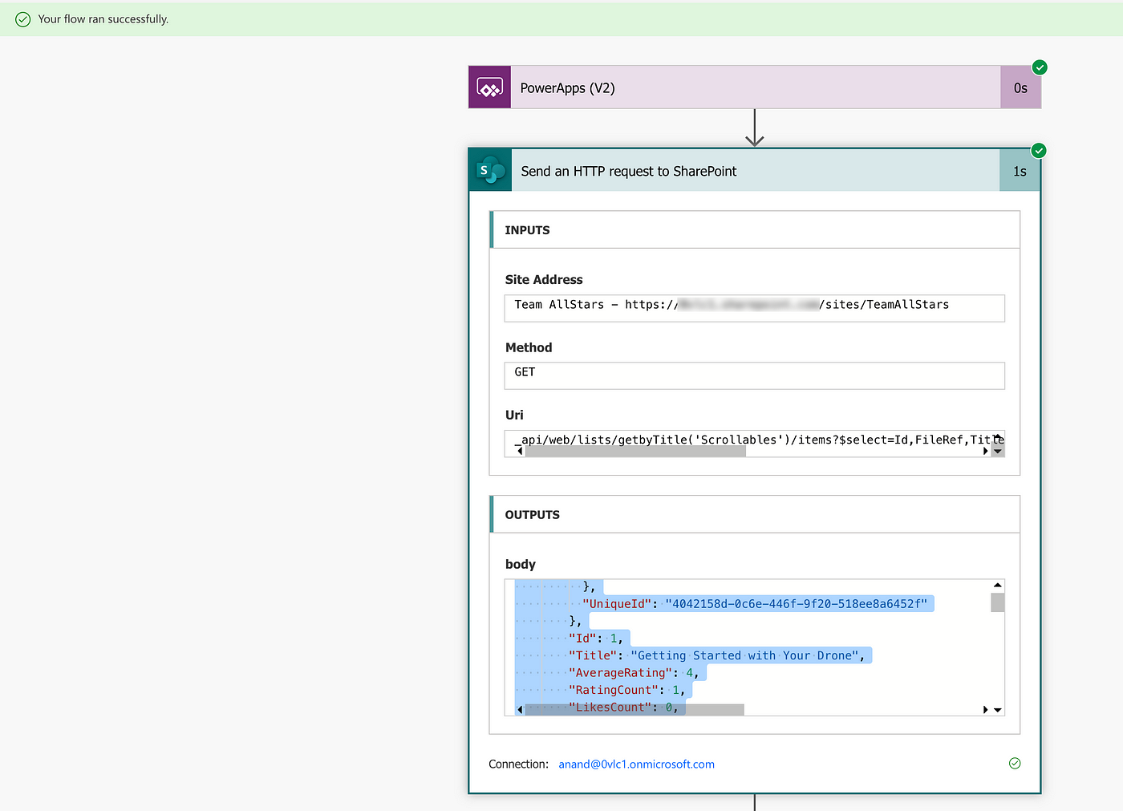Click the connection status check icon
Viewport: 1123px width, 811px height.
[x=1015, y=764]
